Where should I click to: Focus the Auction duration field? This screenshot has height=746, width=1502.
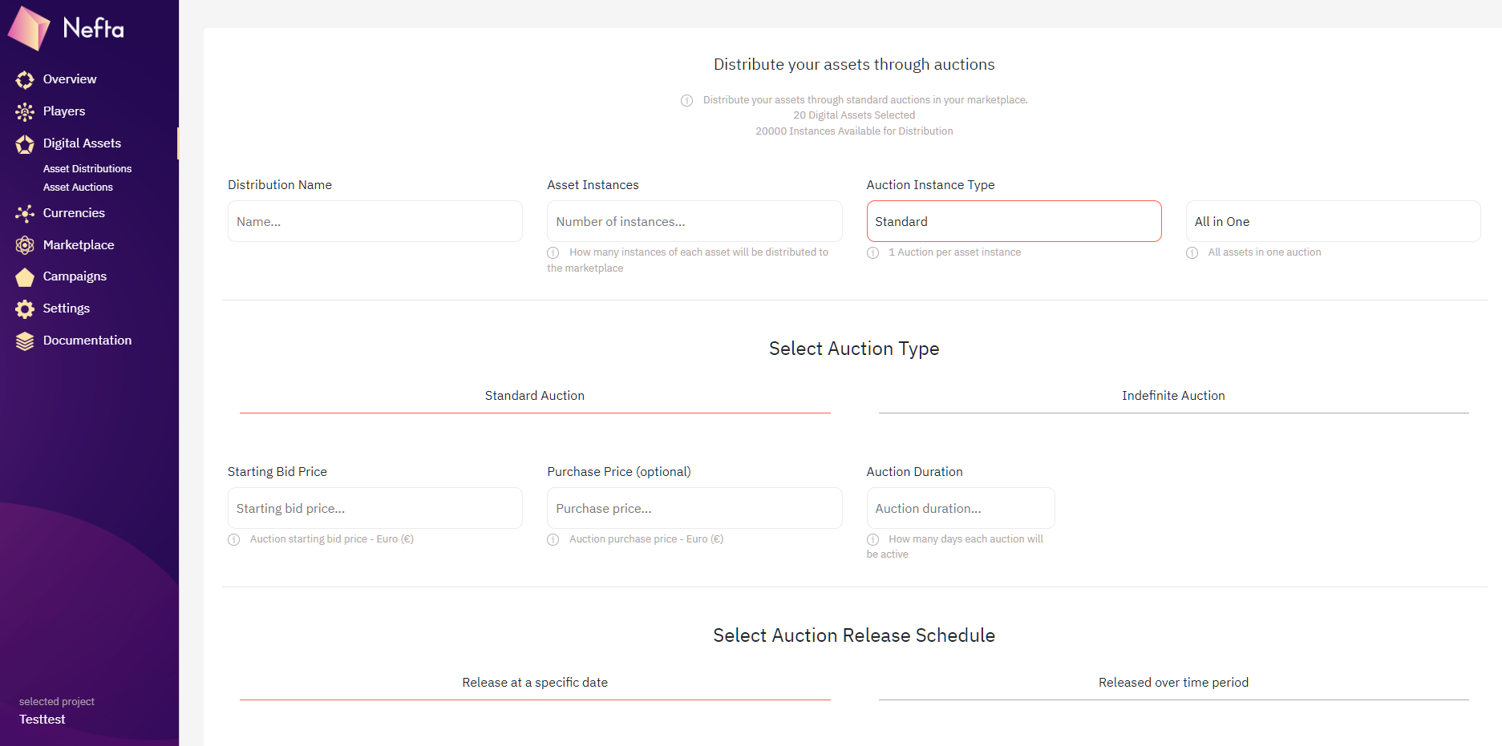pyautogui.click(x=961, y=508)
